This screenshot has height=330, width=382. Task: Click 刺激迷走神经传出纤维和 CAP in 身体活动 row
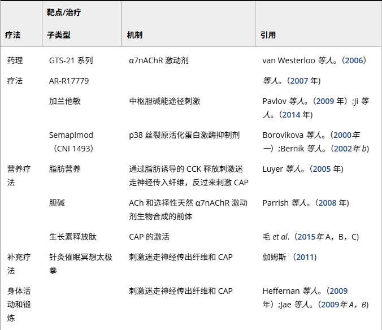point(181,291)
